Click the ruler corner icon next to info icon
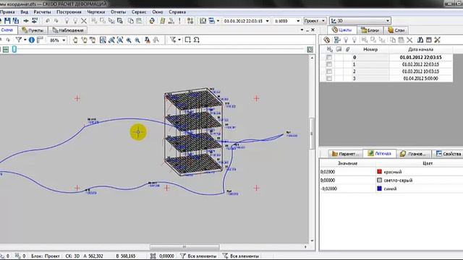This screenshot has width=463, height=260. click(41, 40)
